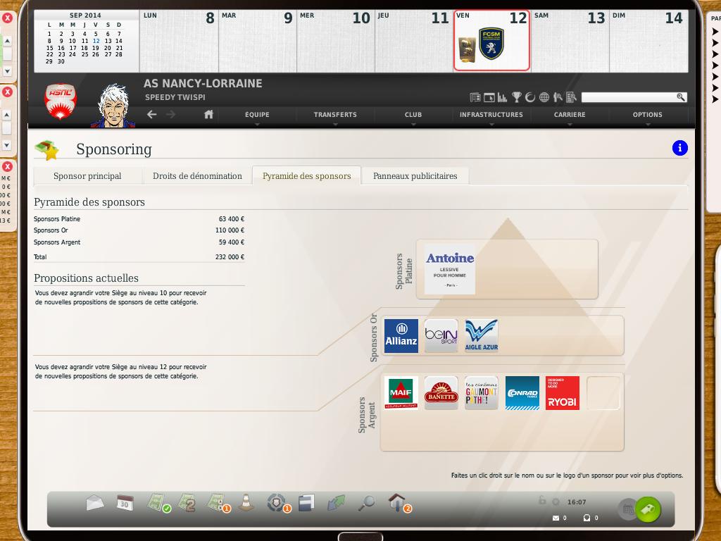The width and height of the screenshot is (721, 541).
Task: Open the player search icon
Action: [558, 97]
